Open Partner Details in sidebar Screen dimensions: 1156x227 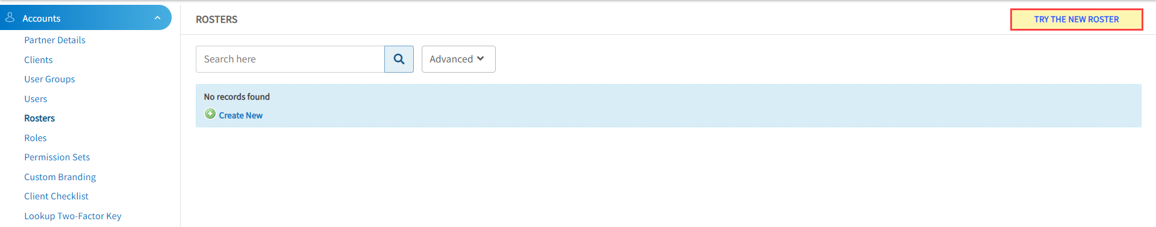pos(55,40)
